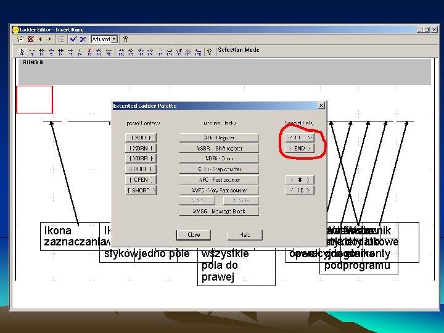This screenshot has height=333, width=444.
Task: Open Help in Extended Ladder Palette
Action: pos(245,235)
